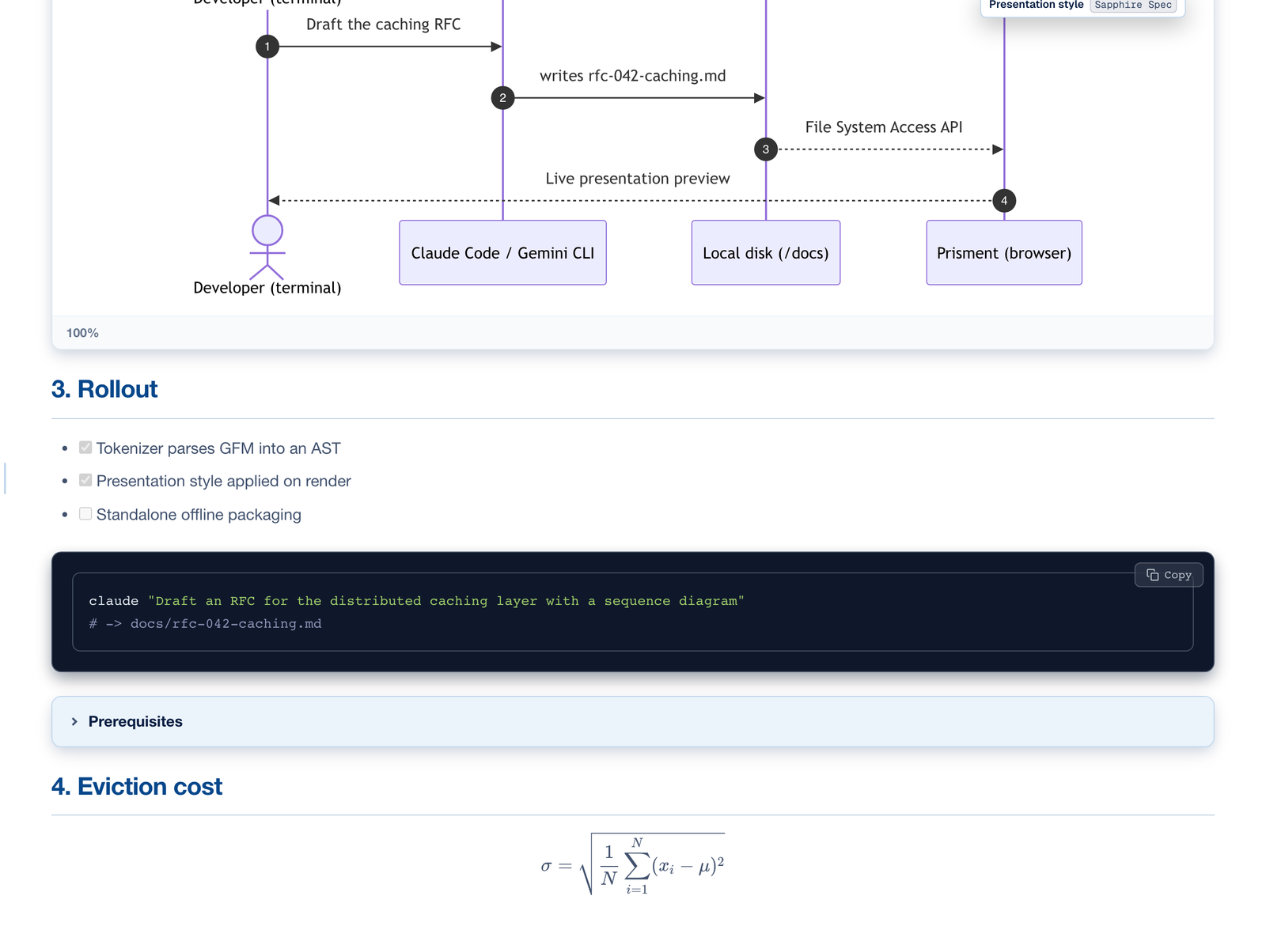The image size is (1266, 945).
Task: Click the 100% zoom indicator
Action: [82, 333]
